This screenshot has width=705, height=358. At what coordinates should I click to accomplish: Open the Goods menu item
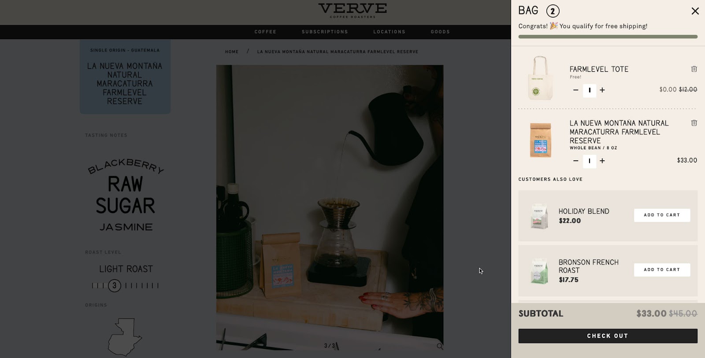440,32
